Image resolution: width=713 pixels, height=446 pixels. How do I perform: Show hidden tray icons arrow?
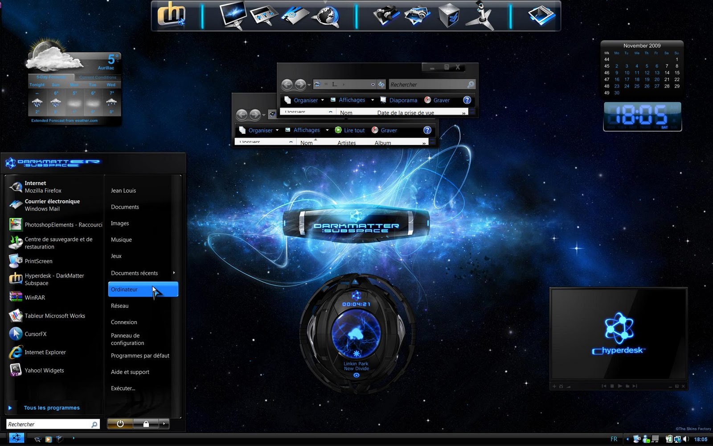pyautogui.click(x=627, y=439)
